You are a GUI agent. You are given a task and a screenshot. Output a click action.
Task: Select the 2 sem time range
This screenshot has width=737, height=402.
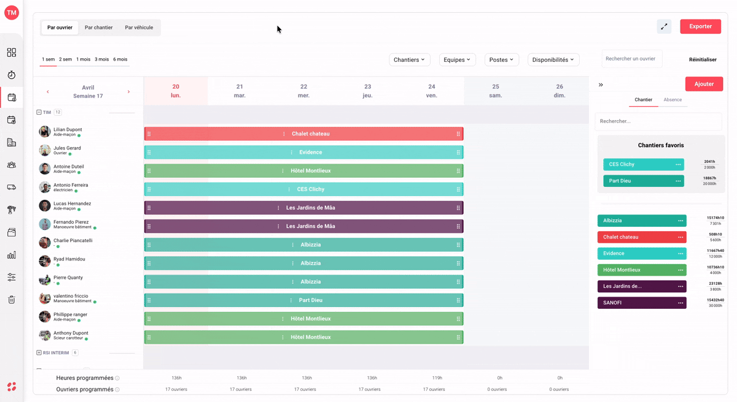pyautogui.click(x=66, y=59)
